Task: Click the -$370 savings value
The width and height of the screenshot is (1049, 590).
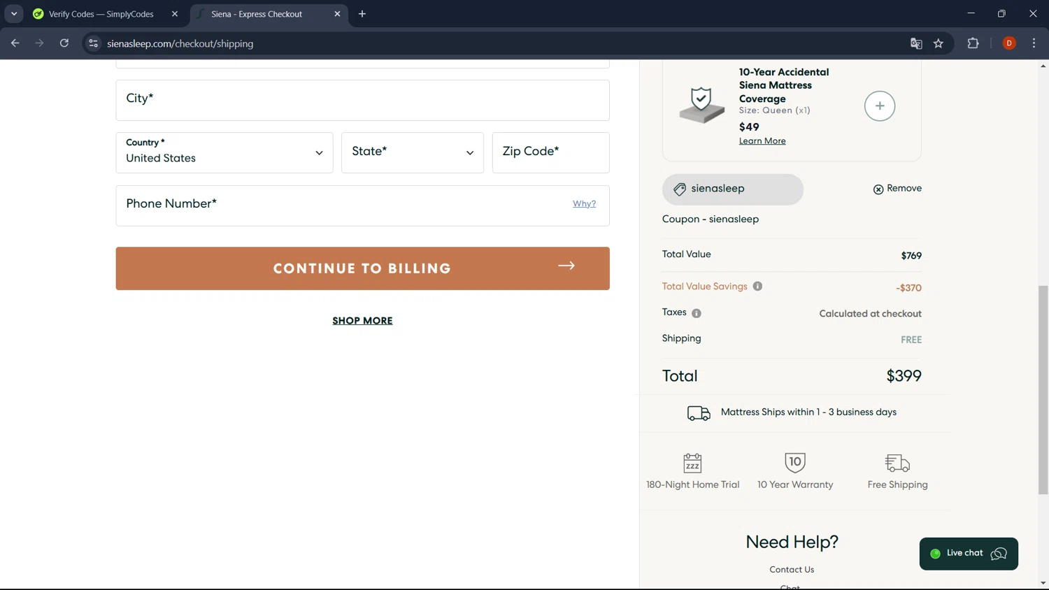Action: click(x=908, y=288)
